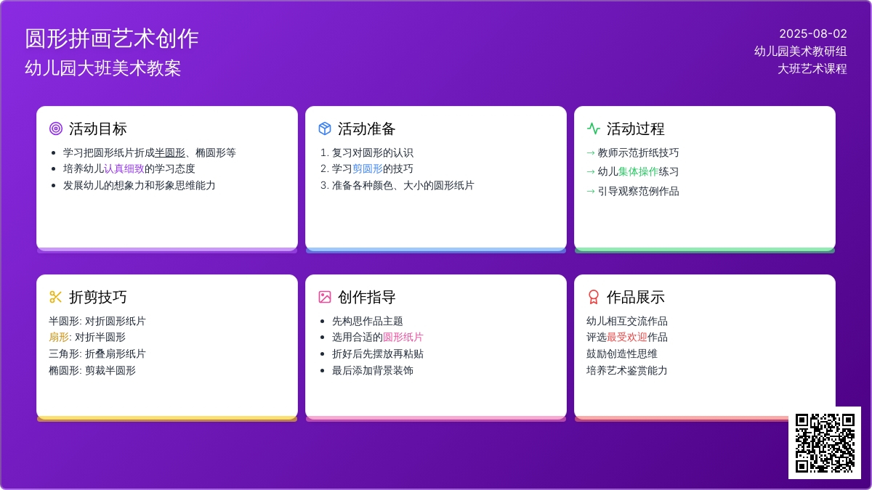The height and width of the screenshot is (490, 872).
Task: Click the item 复习对圆形的认识
Action: (x=373, y=152)
